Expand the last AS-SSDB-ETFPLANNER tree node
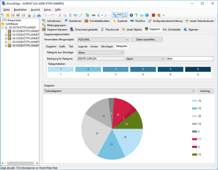This screenshot has height=170, width=218. 6,46
